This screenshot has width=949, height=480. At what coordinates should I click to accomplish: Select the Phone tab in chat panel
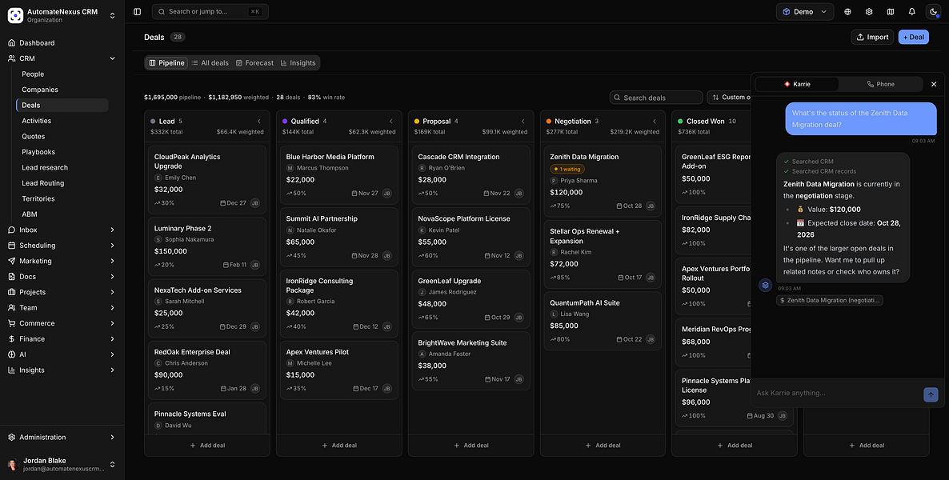pyautogui.click(x=881, y=84)
